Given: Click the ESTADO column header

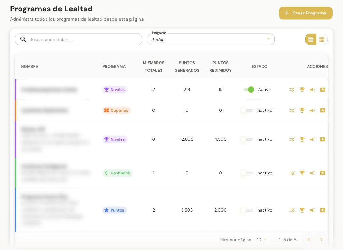Looking at the screenshot, I should (x=259, y=67).
